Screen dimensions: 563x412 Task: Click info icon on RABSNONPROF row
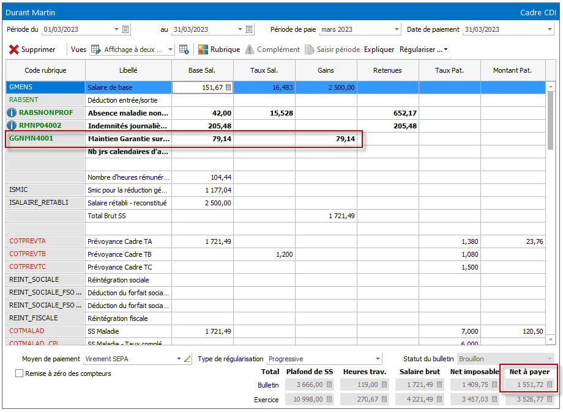click(12, 112)
